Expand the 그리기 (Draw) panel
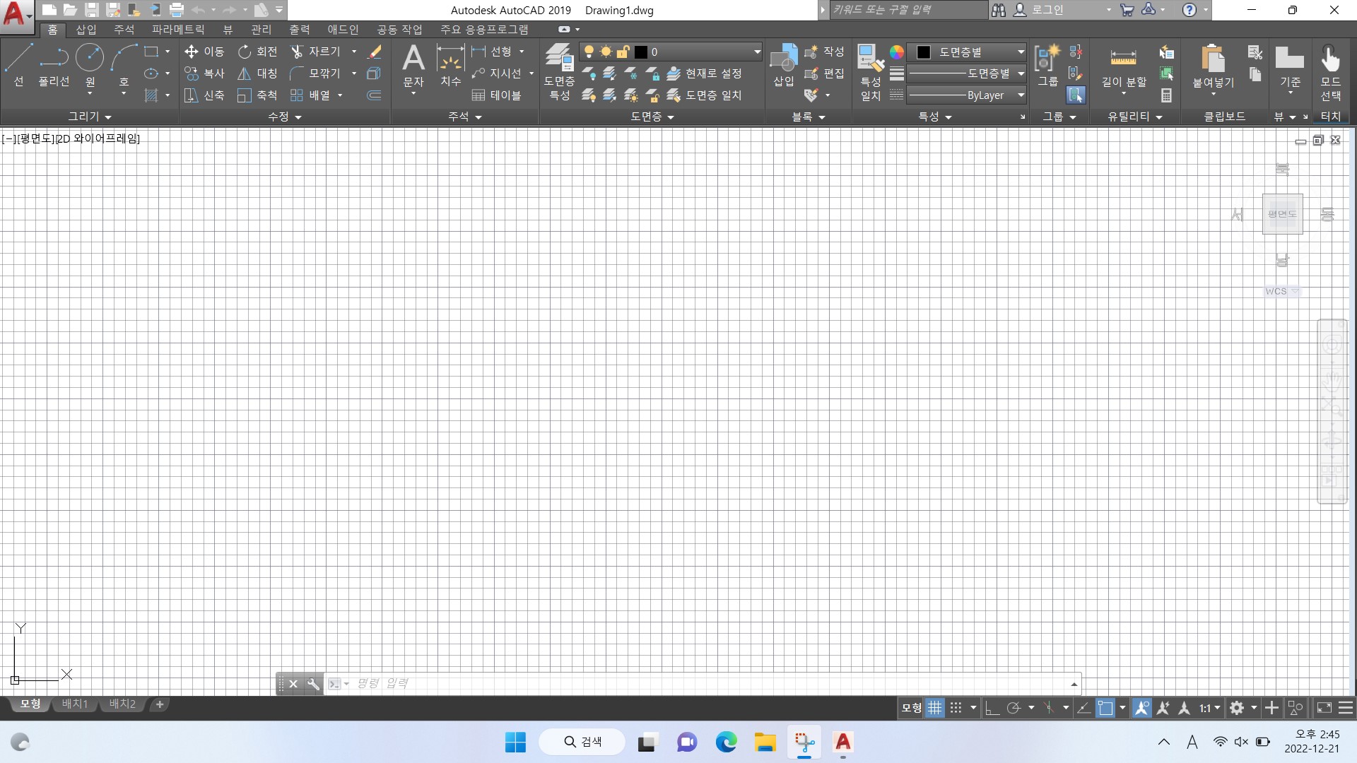The height and width of the screenshot is (763, 1357). [x=90, y=117]
